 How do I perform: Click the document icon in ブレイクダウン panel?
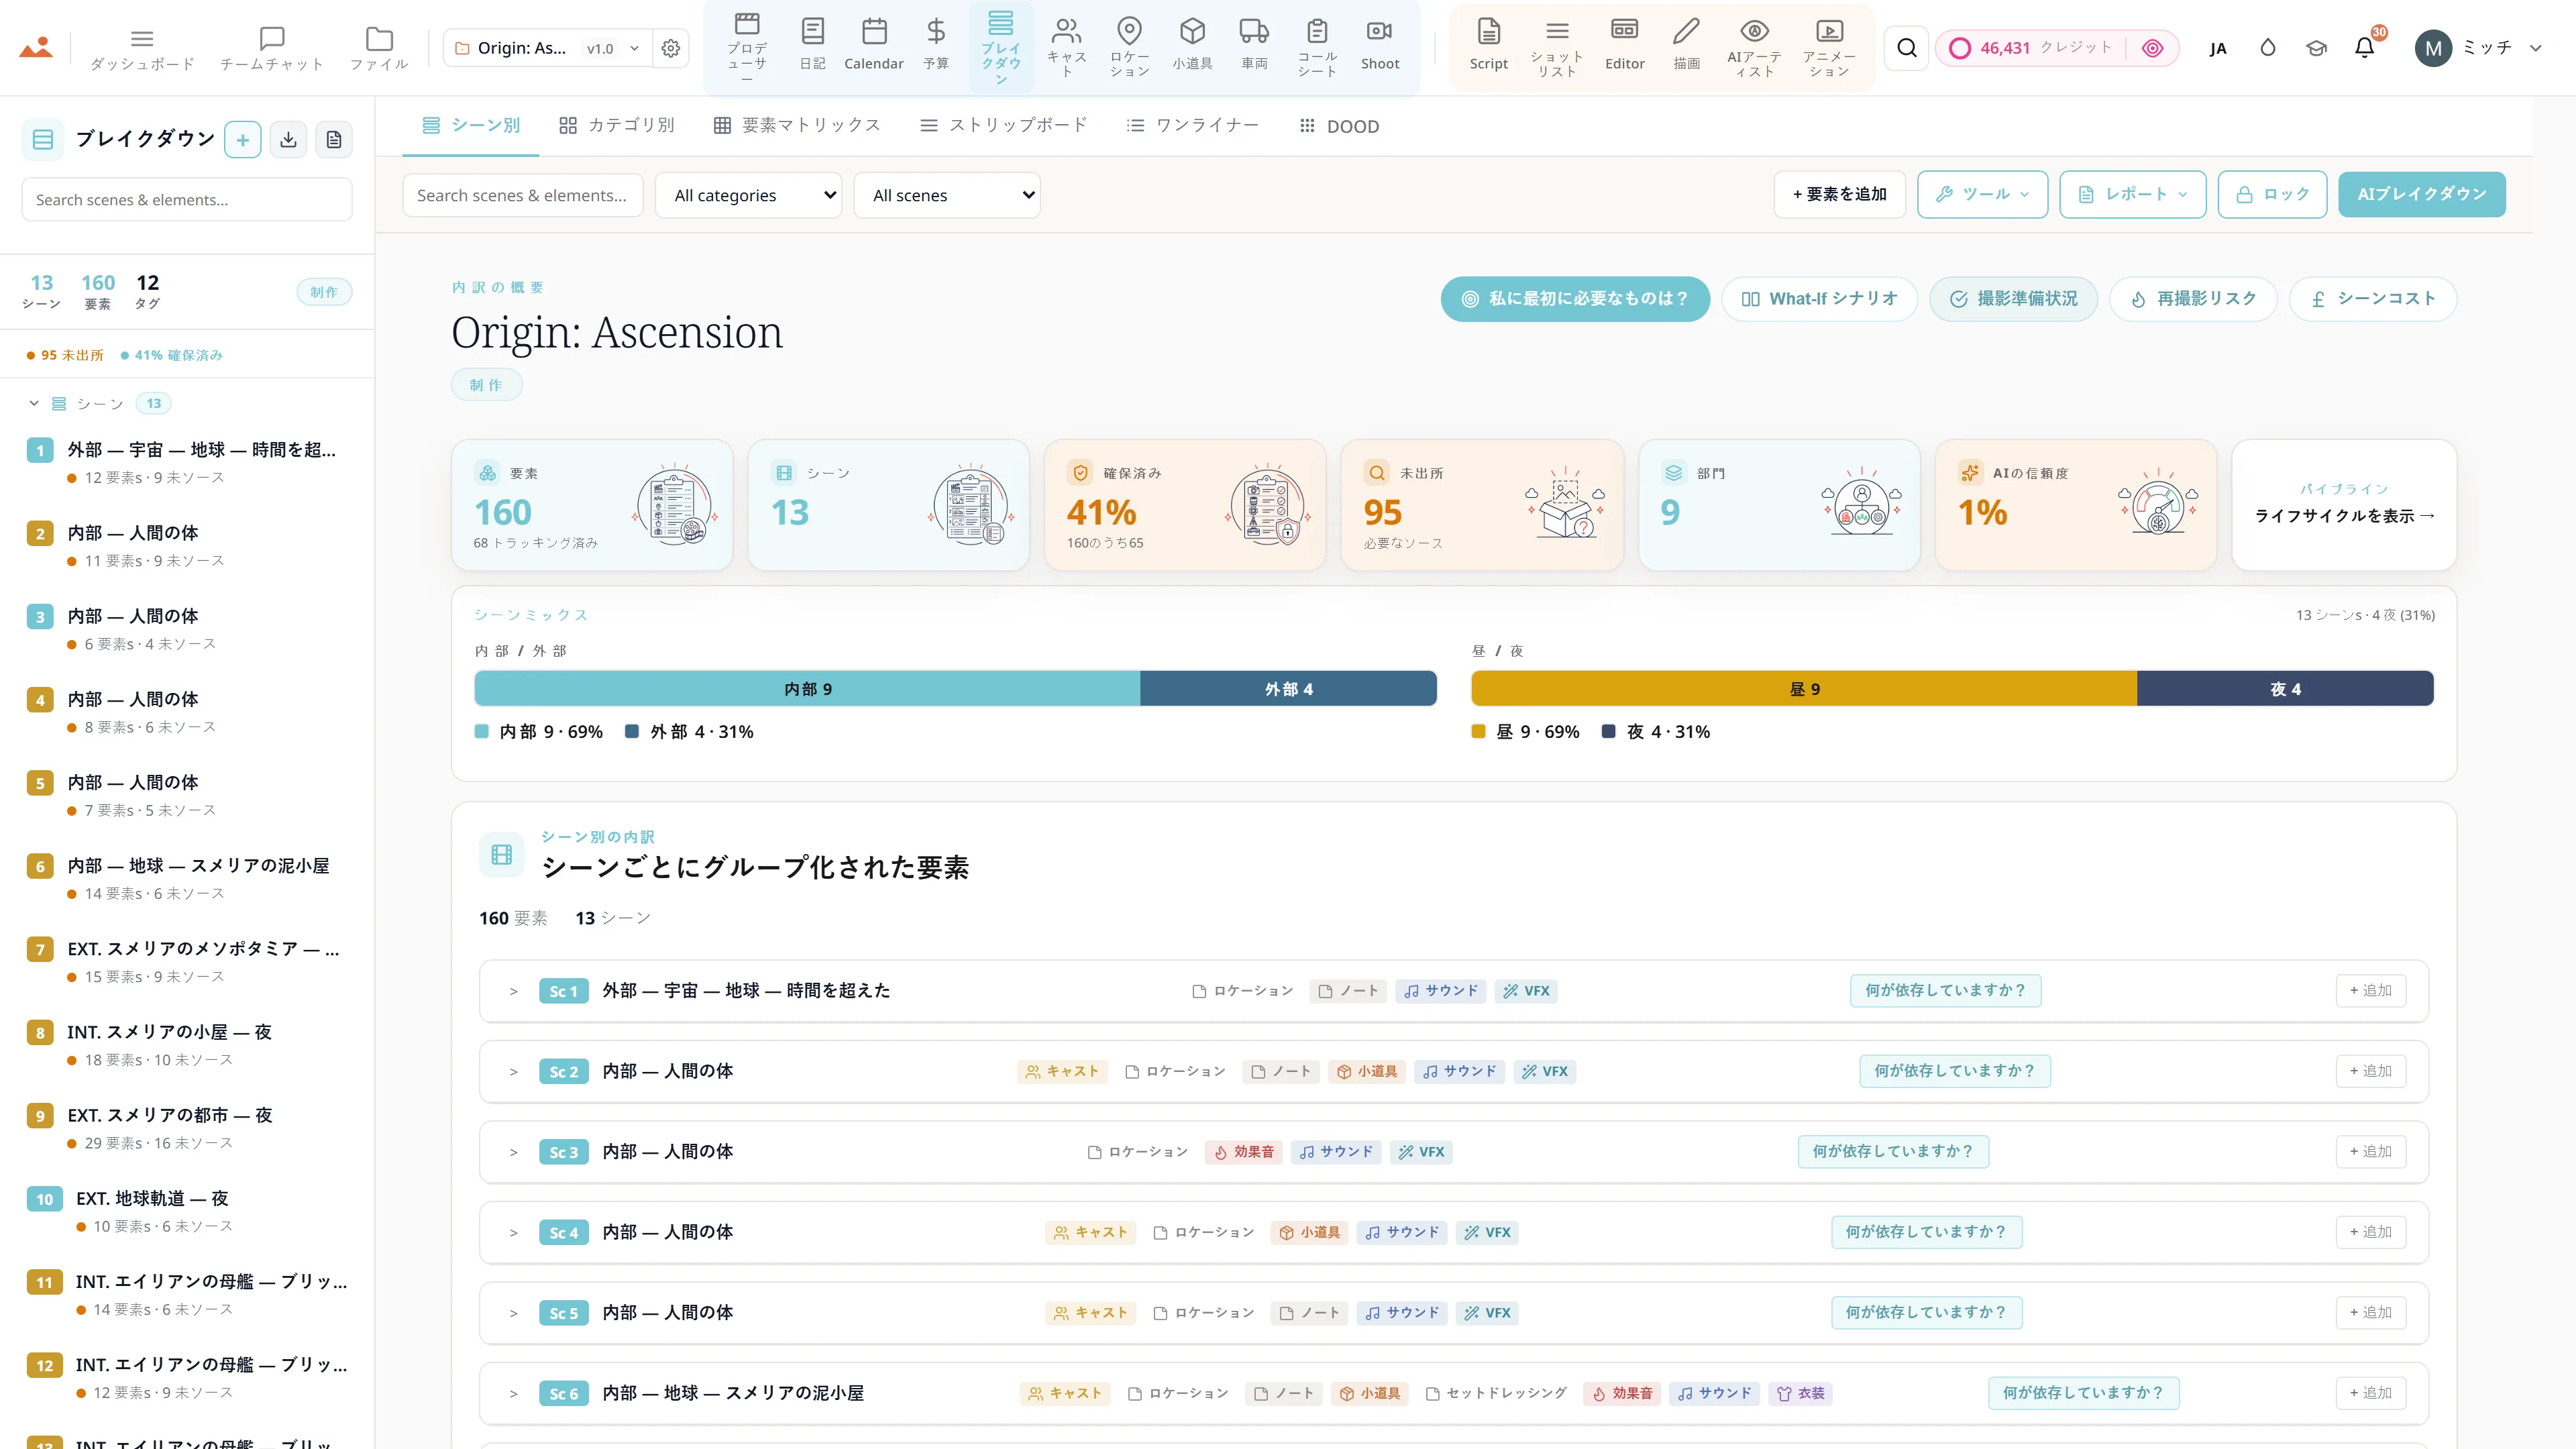[x=334, y=139]
